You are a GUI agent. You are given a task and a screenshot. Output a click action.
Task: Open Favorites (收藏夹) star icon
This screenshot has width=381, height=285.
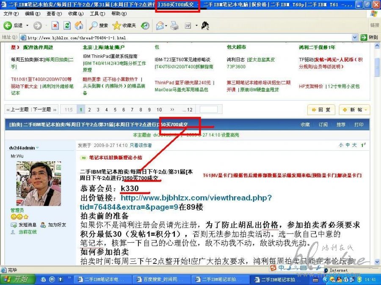pos(124,26)
